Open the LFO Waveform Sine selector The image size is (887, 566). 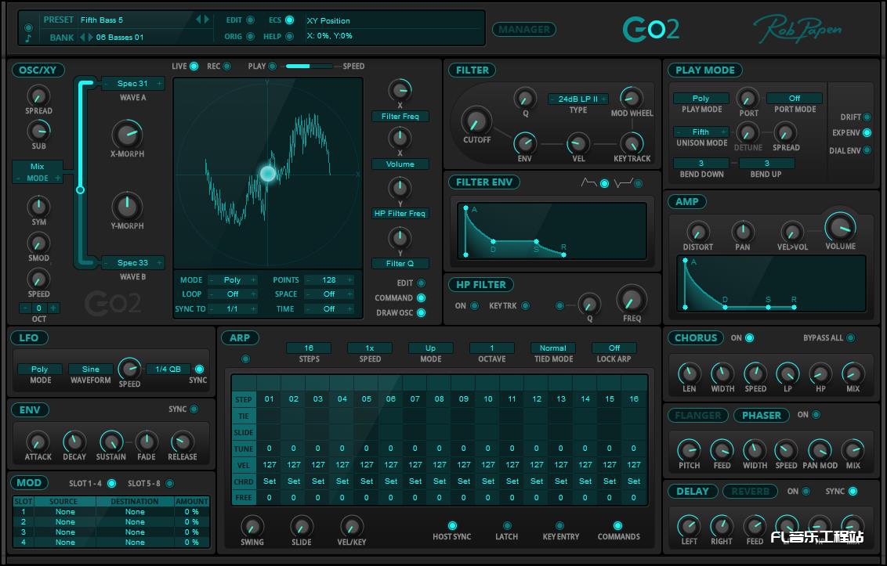(x=91, y=369)
